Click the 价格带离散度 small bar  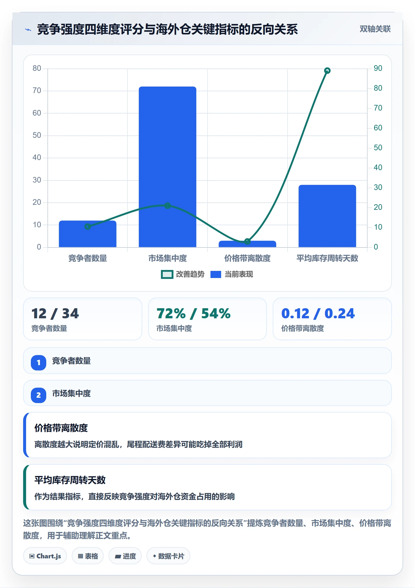(248, 244)
